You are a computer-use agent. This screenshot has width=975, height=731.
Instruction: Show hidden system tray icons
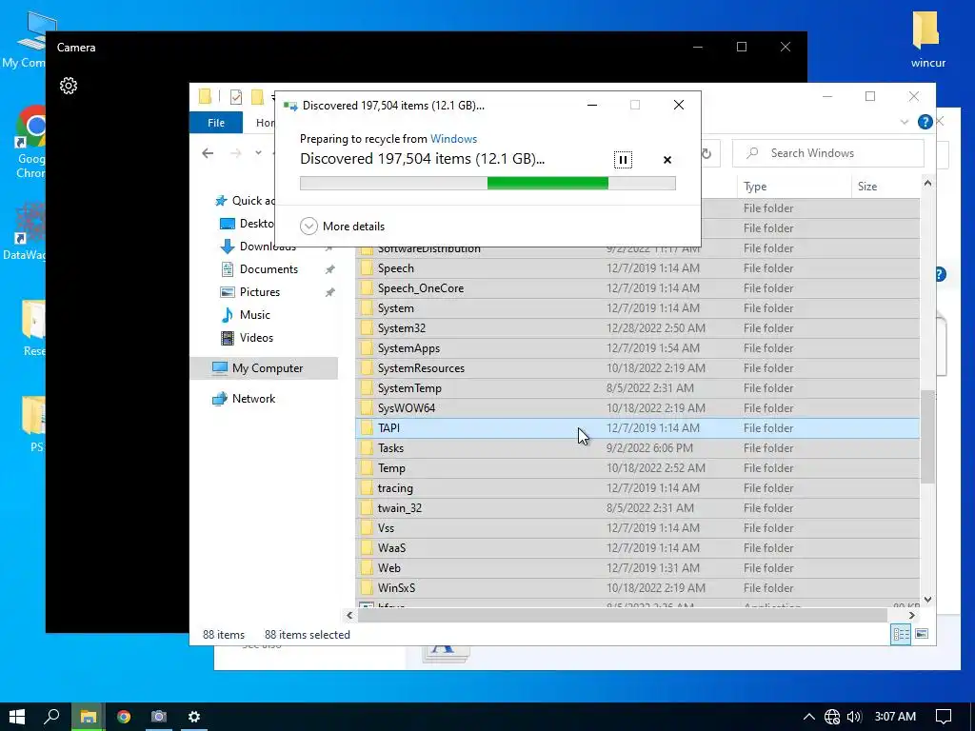click(808, 717)
